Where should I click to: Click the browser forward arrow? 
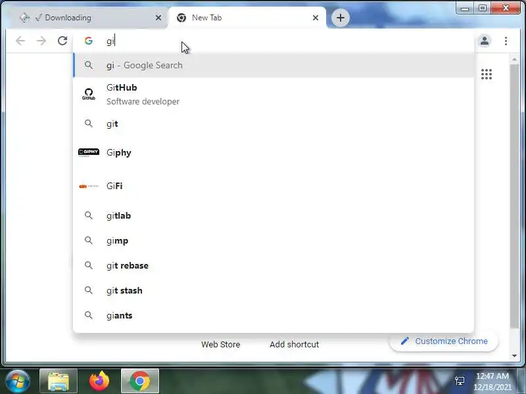[41, 41]
